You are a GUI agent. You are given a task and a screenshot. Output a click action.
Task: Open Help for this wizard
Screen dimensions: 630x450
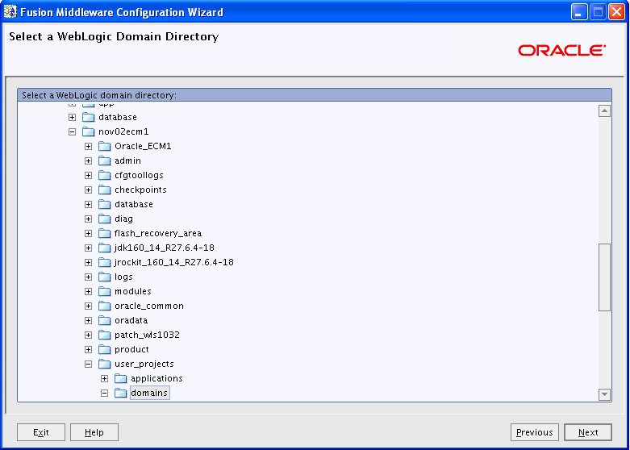coord(94,432)
